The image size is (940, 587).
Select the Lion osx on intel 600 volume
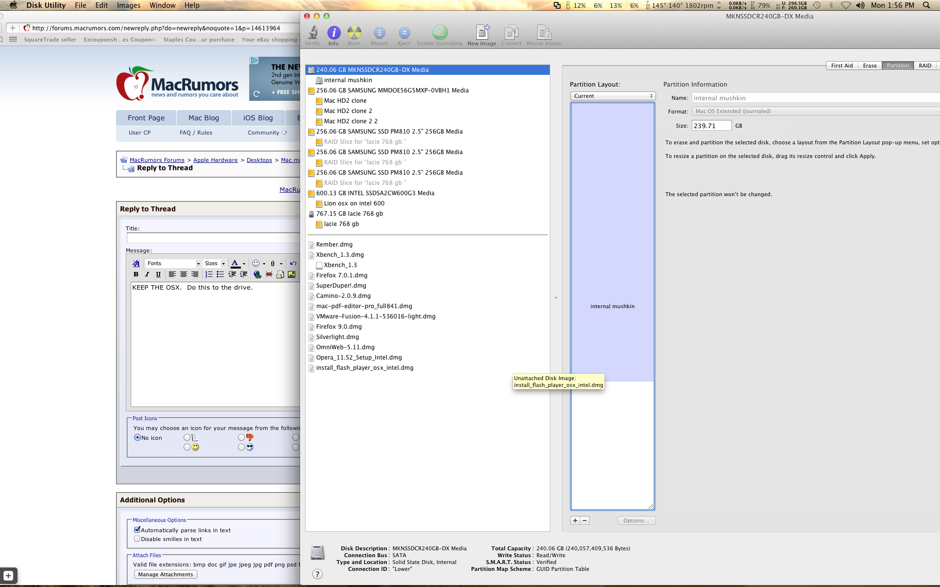click(x=354, y=203)
